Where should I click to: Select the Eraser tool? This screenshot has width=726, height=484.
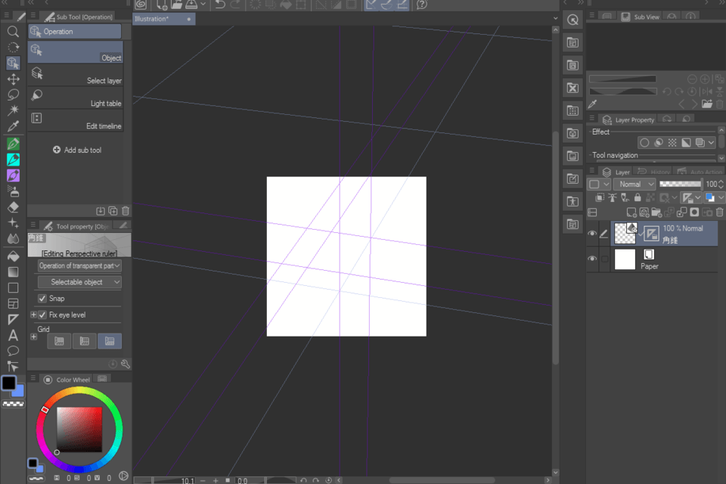(x=13, y=207)
